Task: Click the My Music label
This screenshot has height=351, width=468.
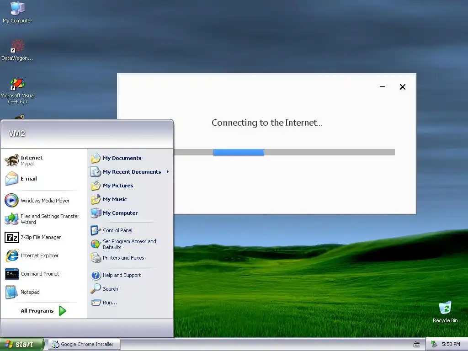Action: [x=115, y=199]
